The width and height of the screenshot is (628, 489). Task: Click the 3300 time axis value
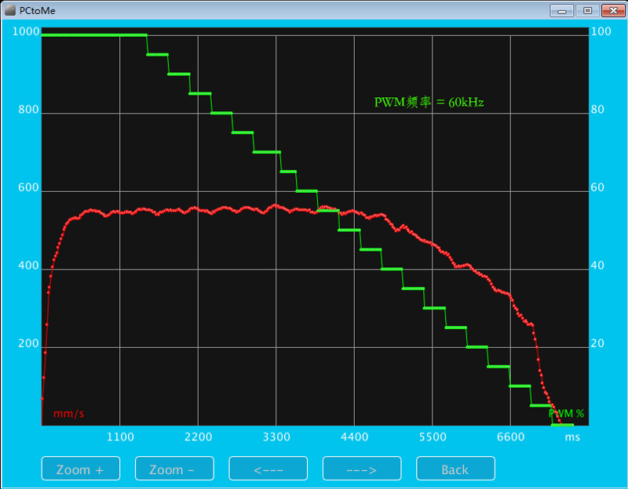pos(276,436)
